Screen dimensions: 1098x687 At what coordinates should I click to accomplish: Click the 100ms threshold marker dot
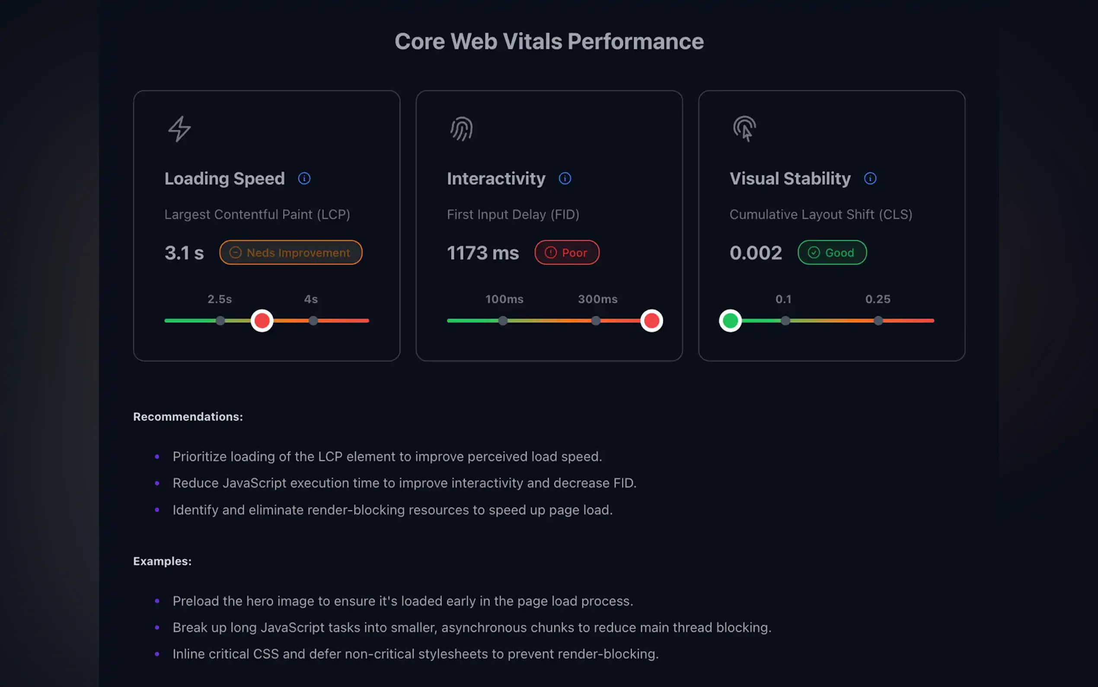tap(503, 321)
